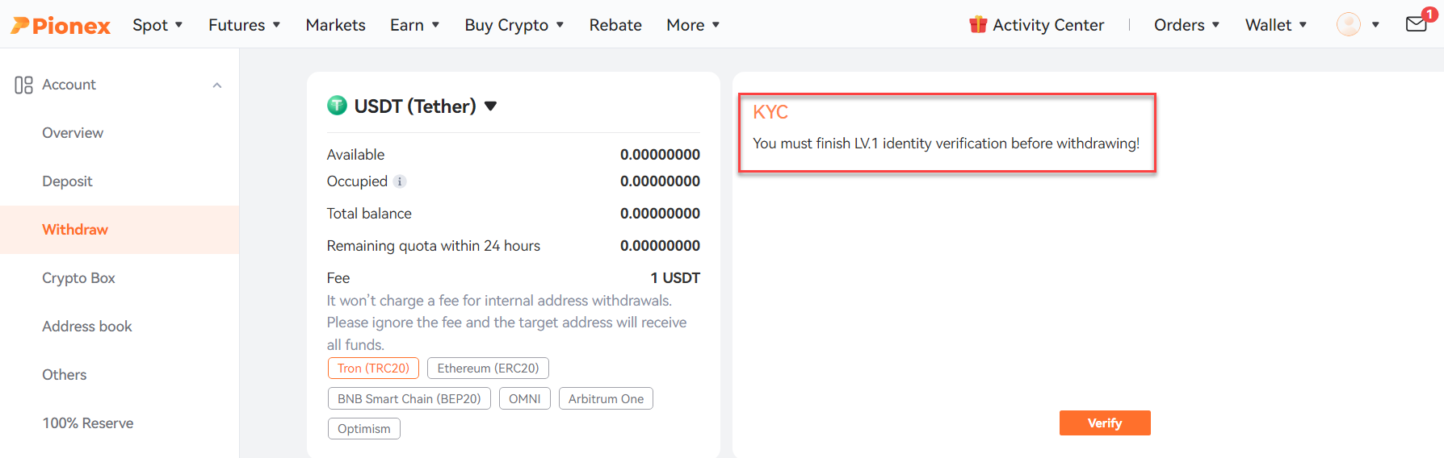Open the Rebate link
The width and height of the screenshot is (1444, 458).
(x=615, y=25)
